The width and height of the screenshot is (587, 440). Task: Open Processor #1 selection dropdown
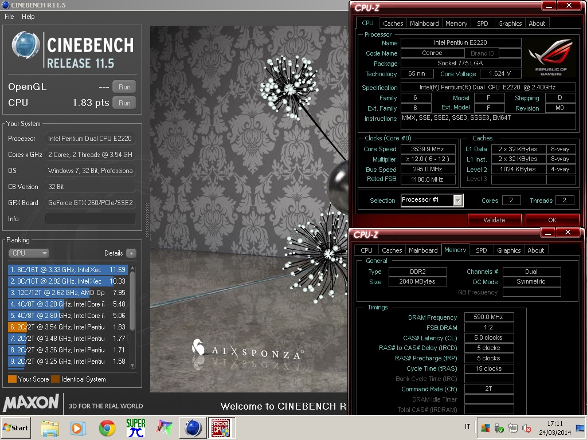[432, 200]
